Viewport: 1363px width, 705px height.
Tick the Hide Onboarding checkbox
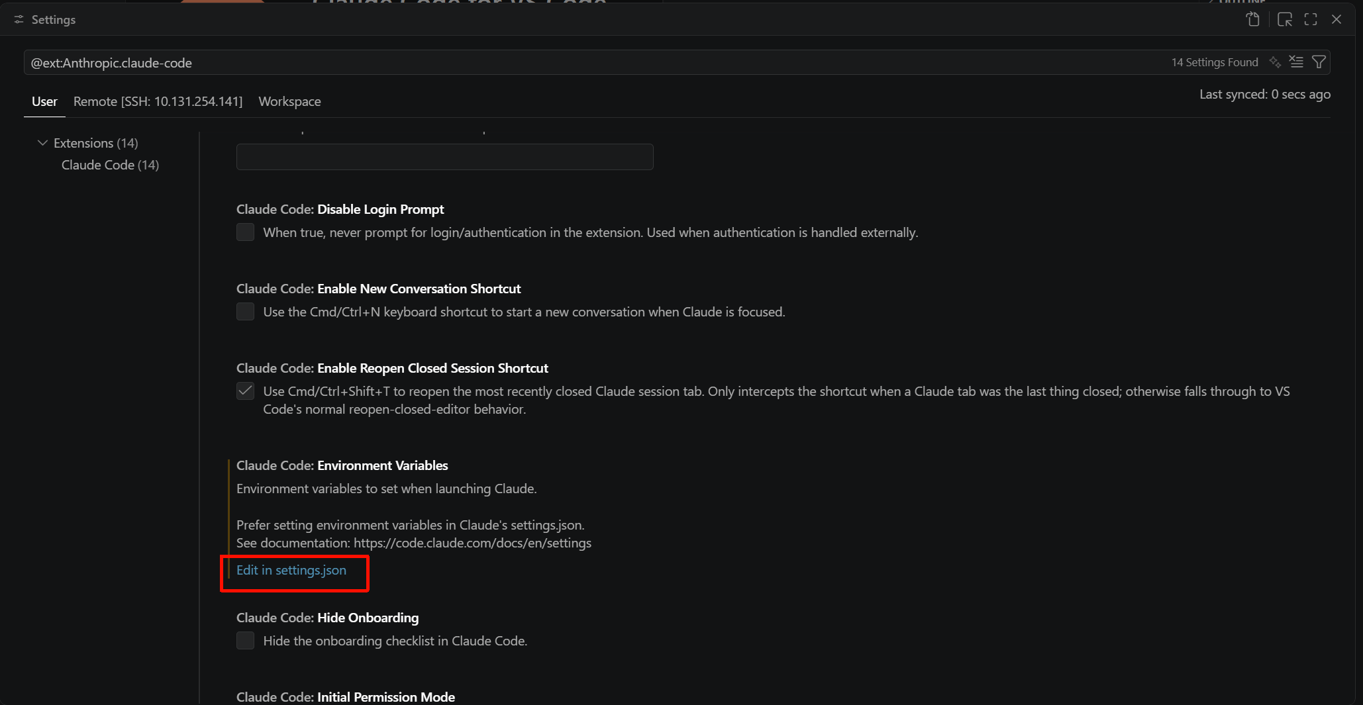246,641
